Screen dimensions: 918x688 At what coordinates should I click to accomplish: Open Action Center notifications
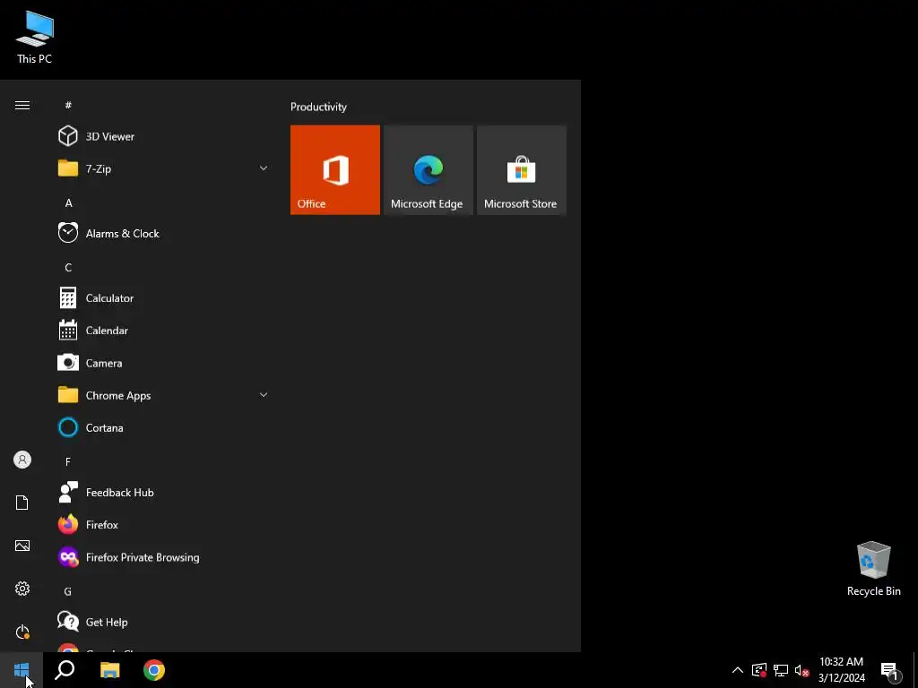coord(888,670)
